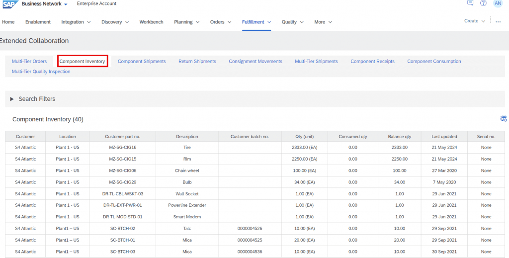Click the 27 Mar 2020 date cell
The image size is (509, 258).
tap(444, 171)
